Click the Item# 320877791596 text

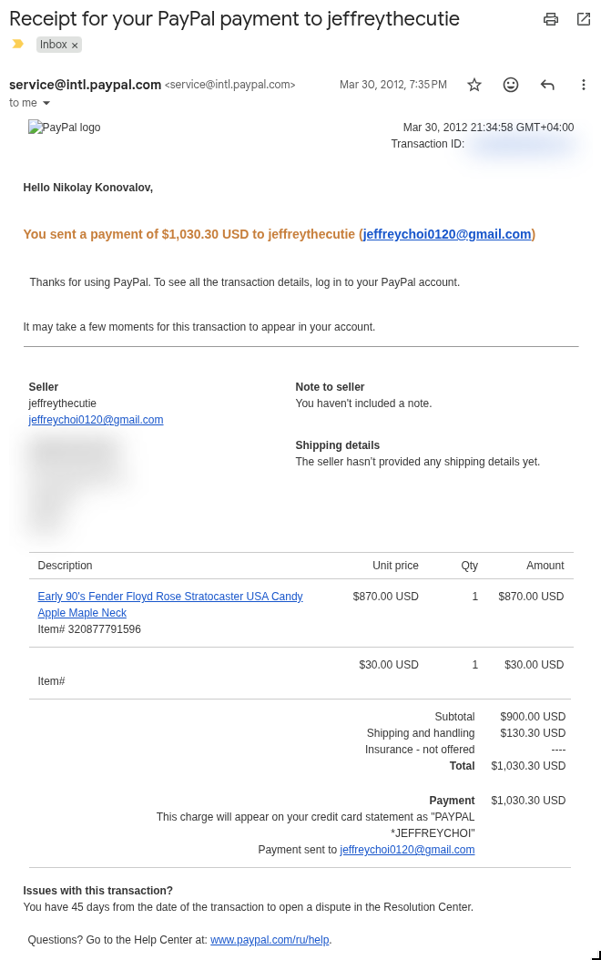89,629
